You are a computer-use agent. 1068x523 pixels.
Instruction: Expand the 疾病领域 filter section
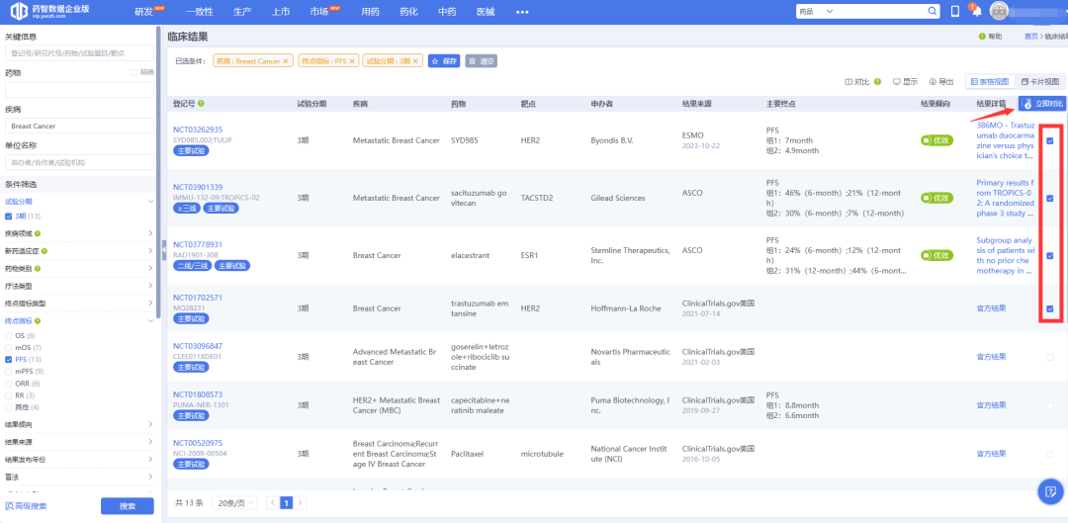(150, 234)
